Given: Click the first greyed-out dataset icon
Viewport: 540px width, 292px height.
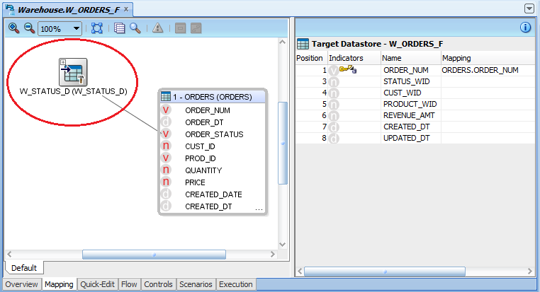Looking at the screenshot, I should (x=181, y=28).
